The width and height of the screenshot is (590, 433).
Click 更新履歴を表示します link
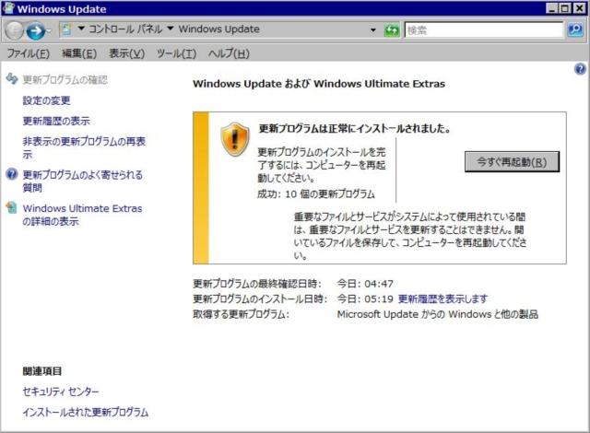(x=442, y=298)
